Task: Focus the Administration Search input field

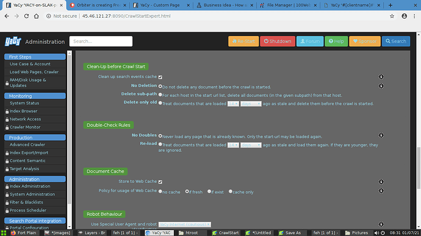Action: click(101, 41)
